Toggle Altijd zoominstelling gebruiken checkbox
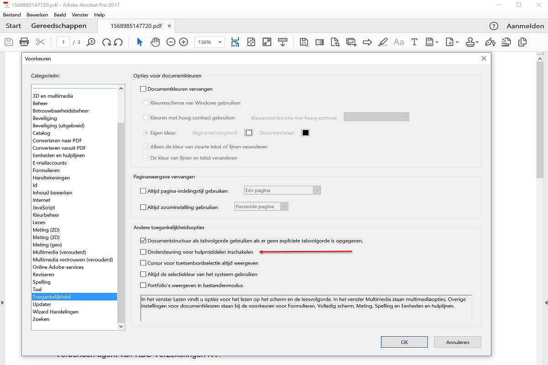 click(x=143, y=207)
